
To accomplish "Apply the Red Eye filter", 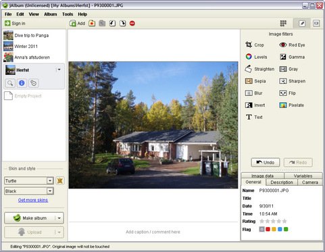I will coord(292,45).
